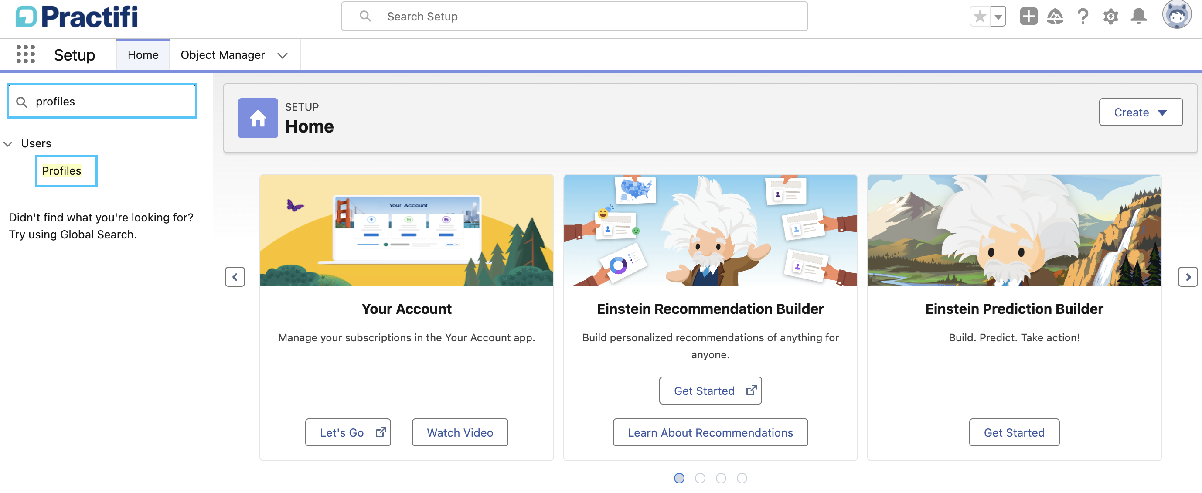Viewport: 1202px width, 493px height.
Task: Select the Home tab
Action: point(143,55)
